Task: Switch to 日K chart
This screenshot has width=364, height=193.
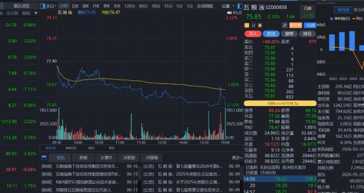Action: coord(75,6)
